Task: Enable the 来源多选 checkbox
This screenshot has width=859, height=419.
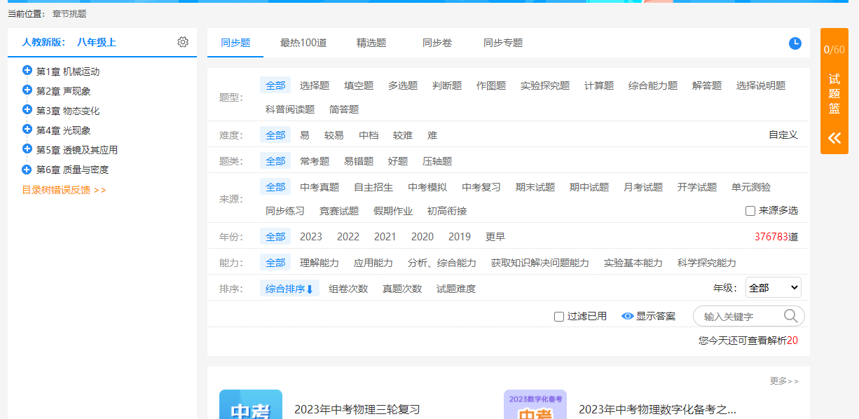Action: (x=750, y=211)
